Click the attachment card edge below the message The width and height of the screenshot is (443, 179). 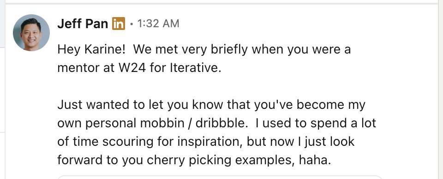point(220,177)
